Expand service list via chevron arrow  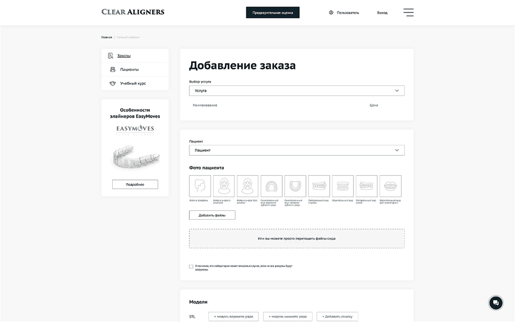tap(397, 91)
